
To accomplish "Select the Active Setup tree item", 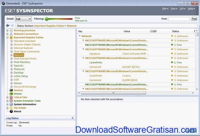I will 21,76.
